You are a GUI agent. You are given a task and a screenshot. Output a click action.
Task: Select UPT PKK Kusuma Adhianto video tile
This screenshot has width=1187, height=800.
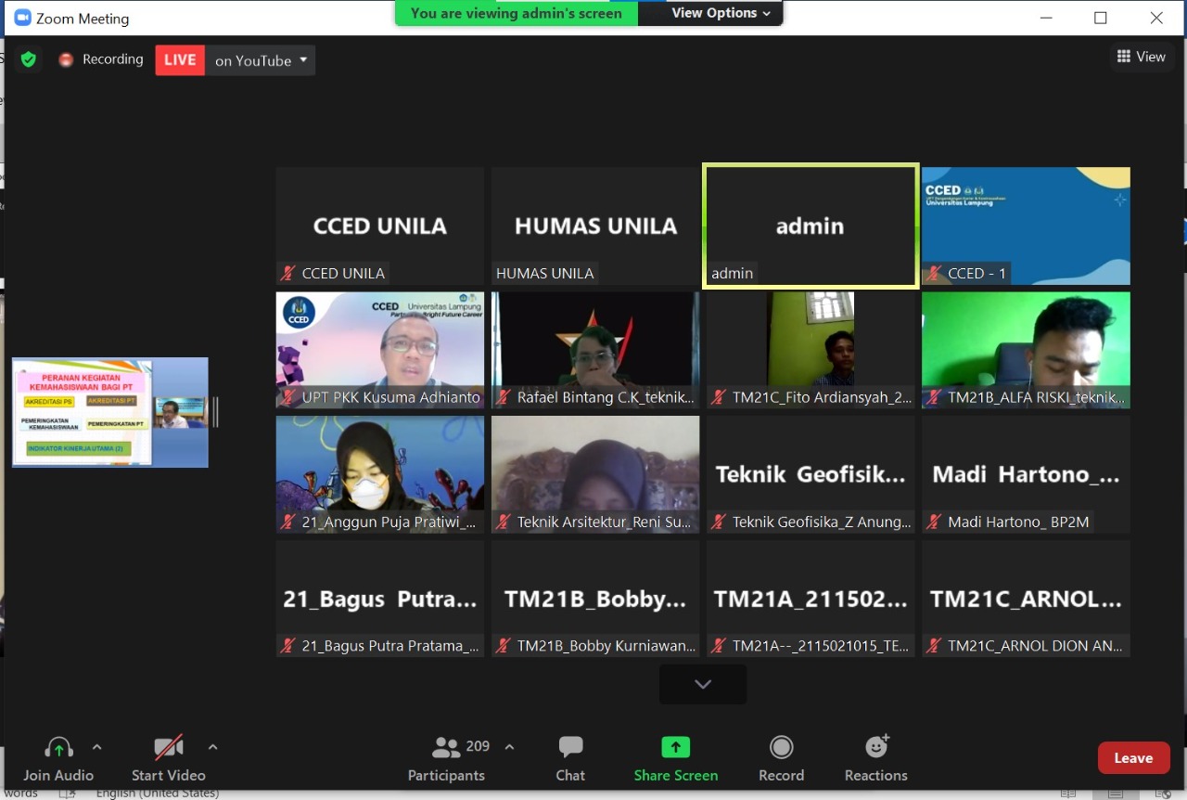(380, 350)
